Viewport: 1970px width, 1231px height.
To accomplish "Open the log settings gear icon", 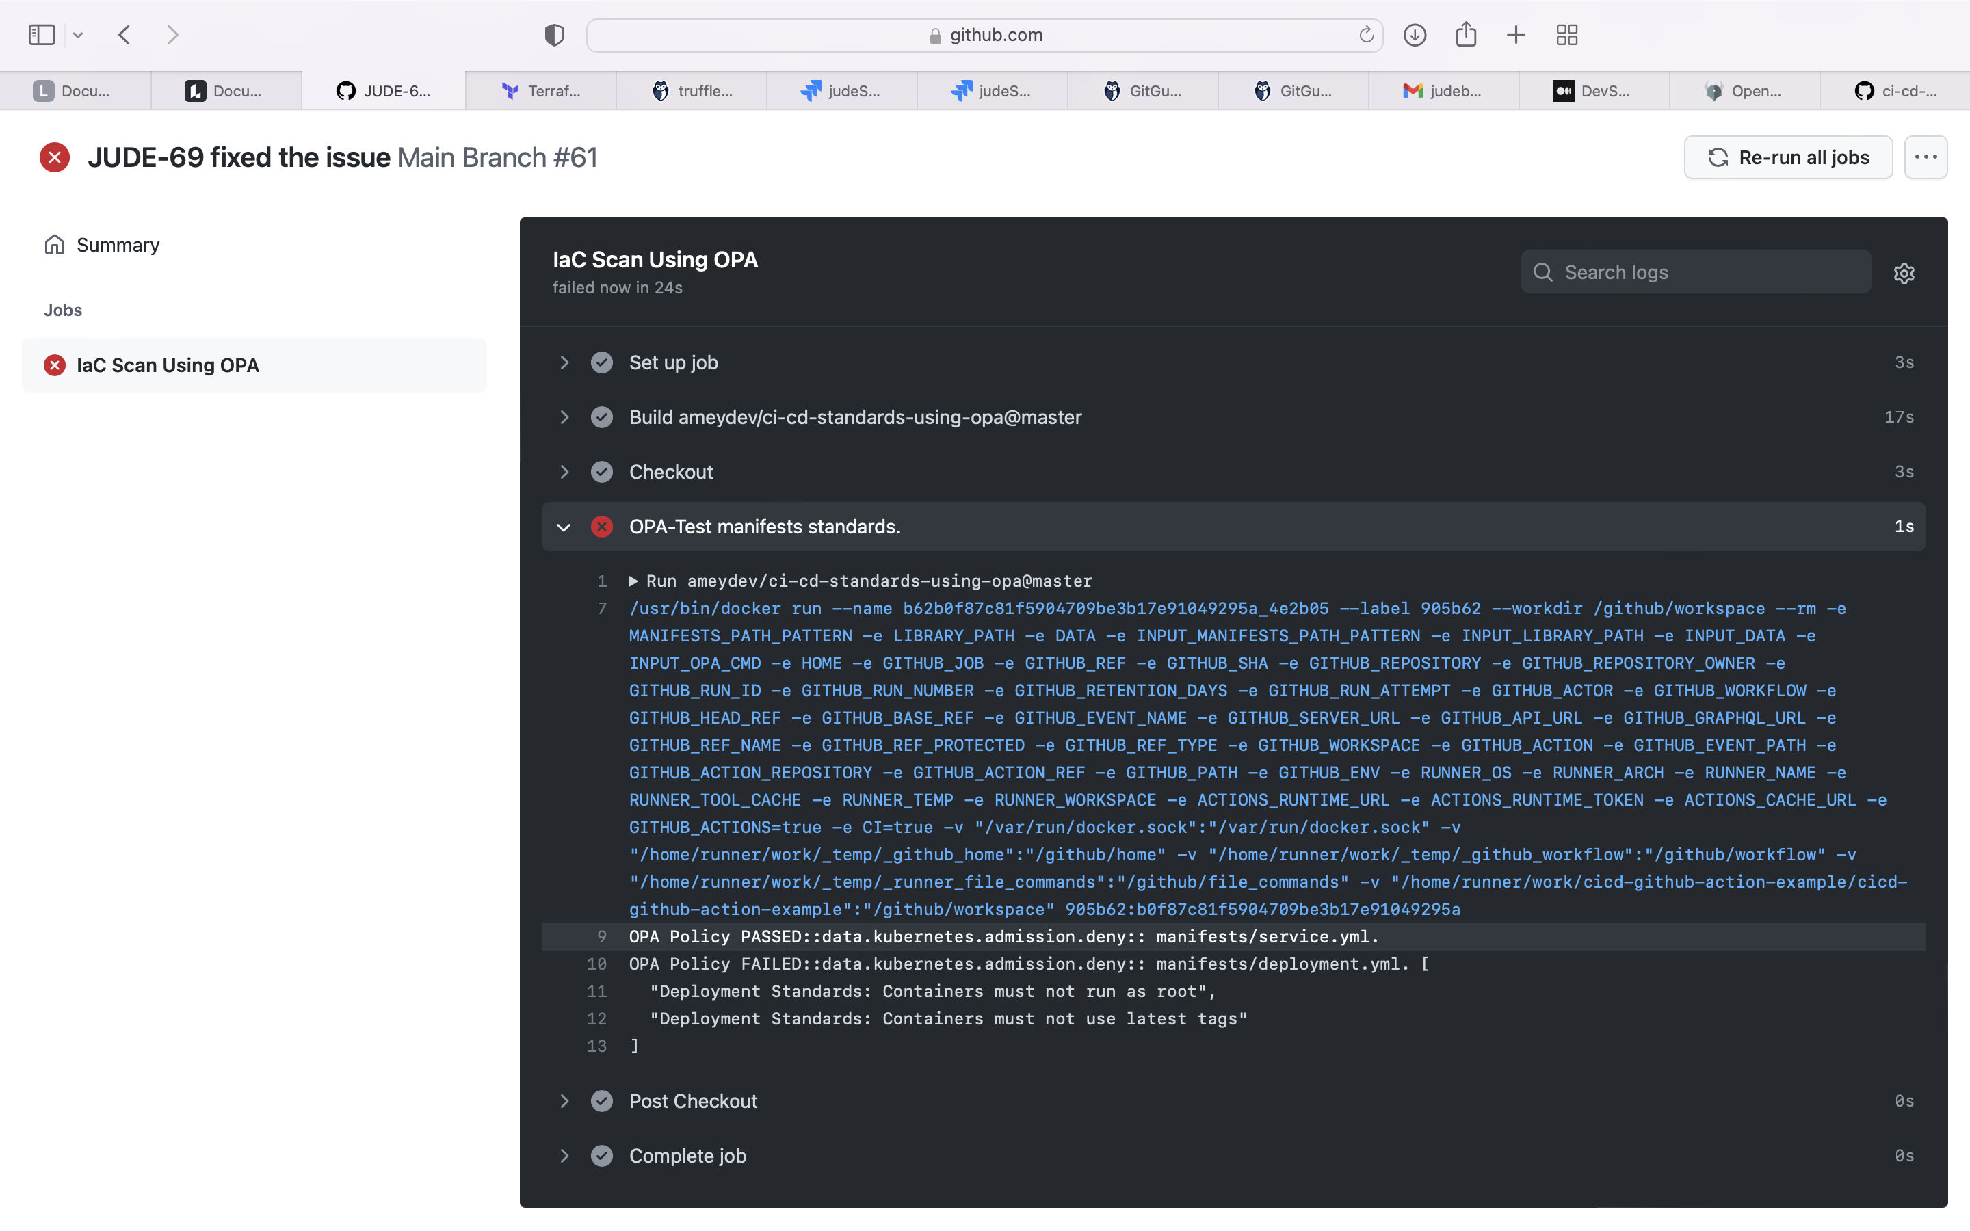I will (1903, 273).
